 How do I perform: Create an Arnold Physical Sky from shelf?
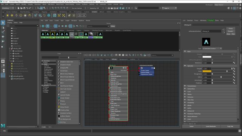pyautogui.click(x=29, y=15)
